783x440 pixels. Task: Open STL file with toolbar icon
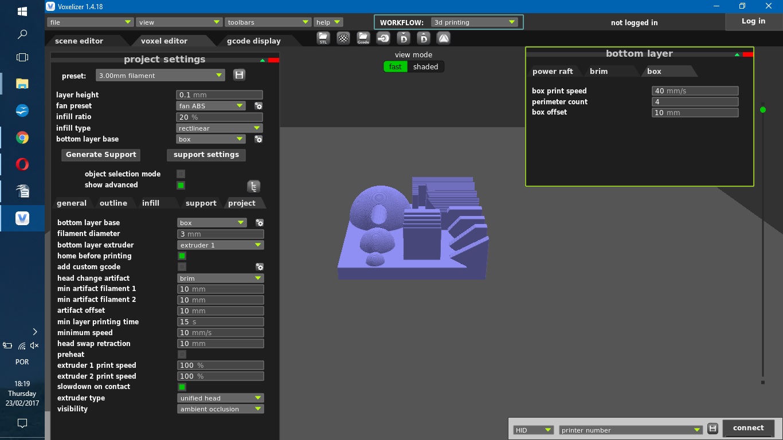click(x=323, y=38)
